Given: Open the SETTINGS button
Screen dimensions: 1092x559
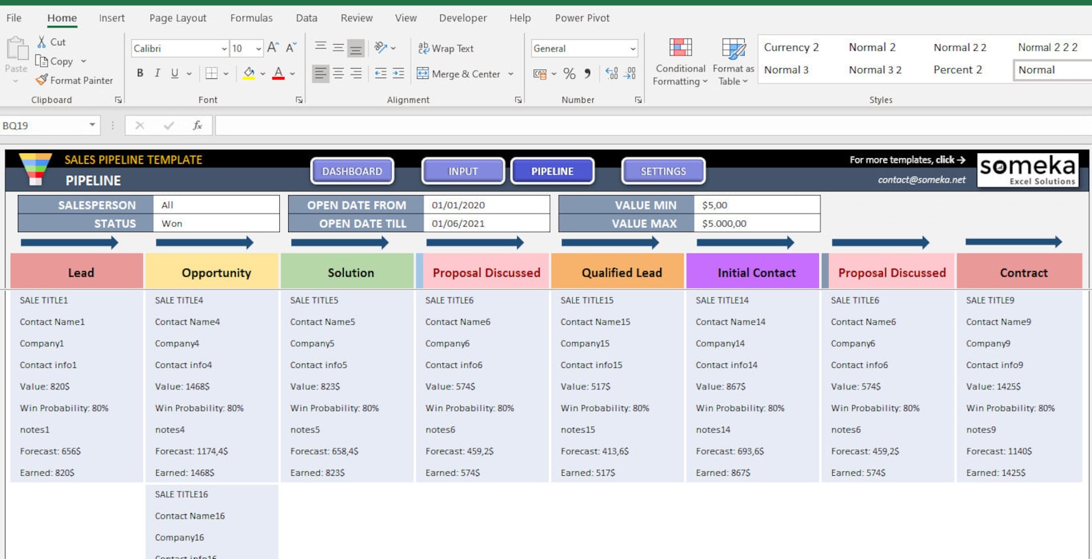Looking at the screenshot, I should (x=663, y=171).
